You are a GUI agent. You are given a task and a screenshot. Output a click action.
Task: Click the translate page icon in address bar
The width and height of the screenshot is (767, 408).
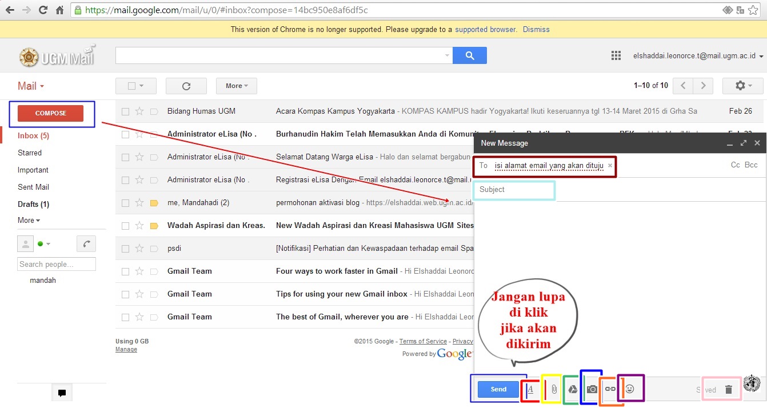coord(741,10)
